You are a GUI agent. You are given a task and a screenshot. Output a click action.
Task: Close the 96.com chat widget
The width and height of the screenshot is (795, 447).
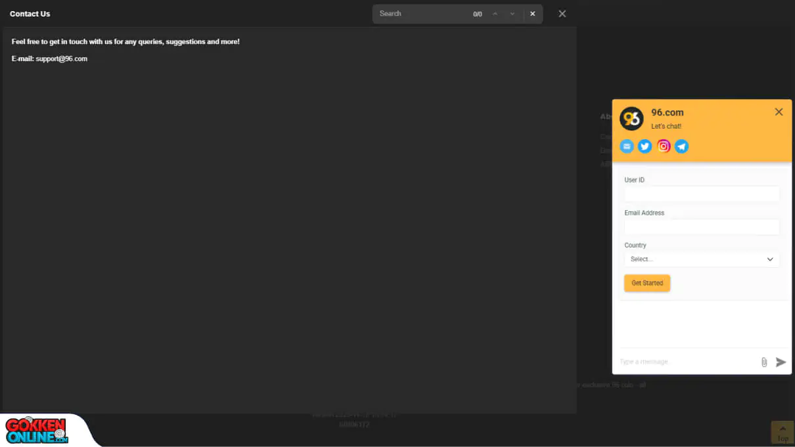tap(779, 112)
